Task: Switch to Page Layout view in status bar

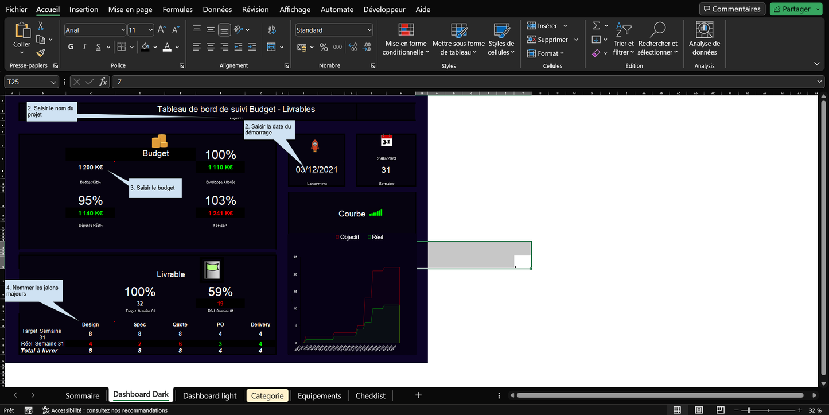Action: pyautogui.click(x=699, y=410)
